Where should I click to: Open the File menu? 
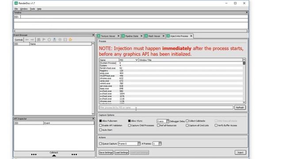coord(16,9)
